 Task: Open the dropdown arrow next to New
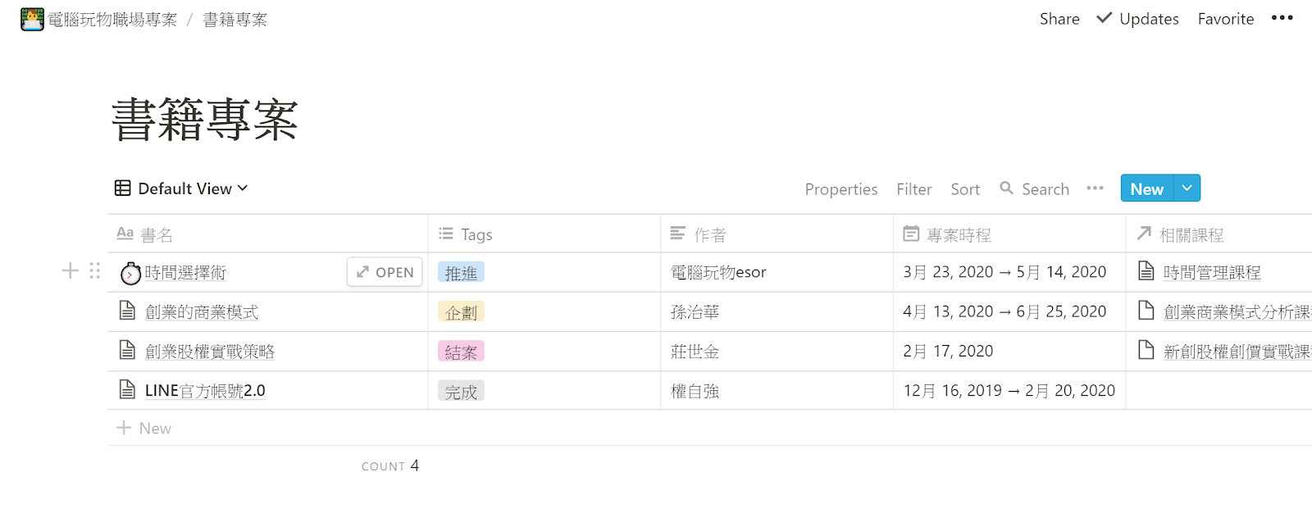pyautogui.click(x=1187, y=188)
